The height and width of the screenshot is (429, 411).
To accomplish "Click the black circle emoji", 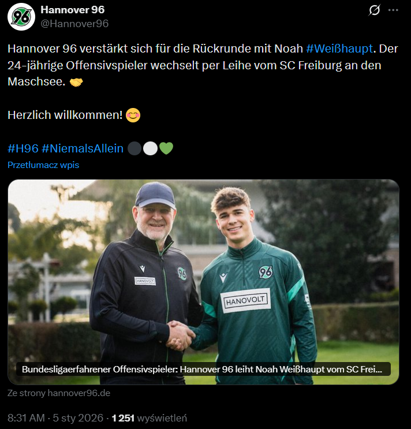I will [x=134, y=148].
